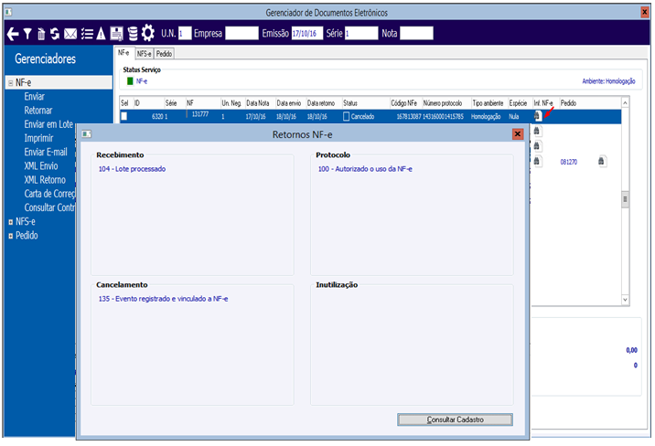The image size is (655, 446).
Task: Click the green NF-e service status indicator
Action: pyautogui.click(x=130, y=81)
